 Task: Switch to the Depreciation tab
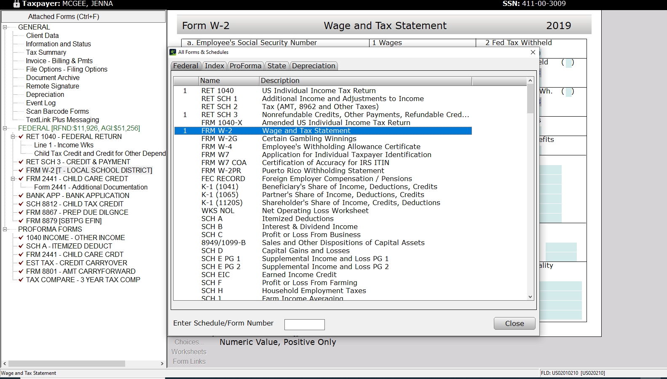coord(313,66)
